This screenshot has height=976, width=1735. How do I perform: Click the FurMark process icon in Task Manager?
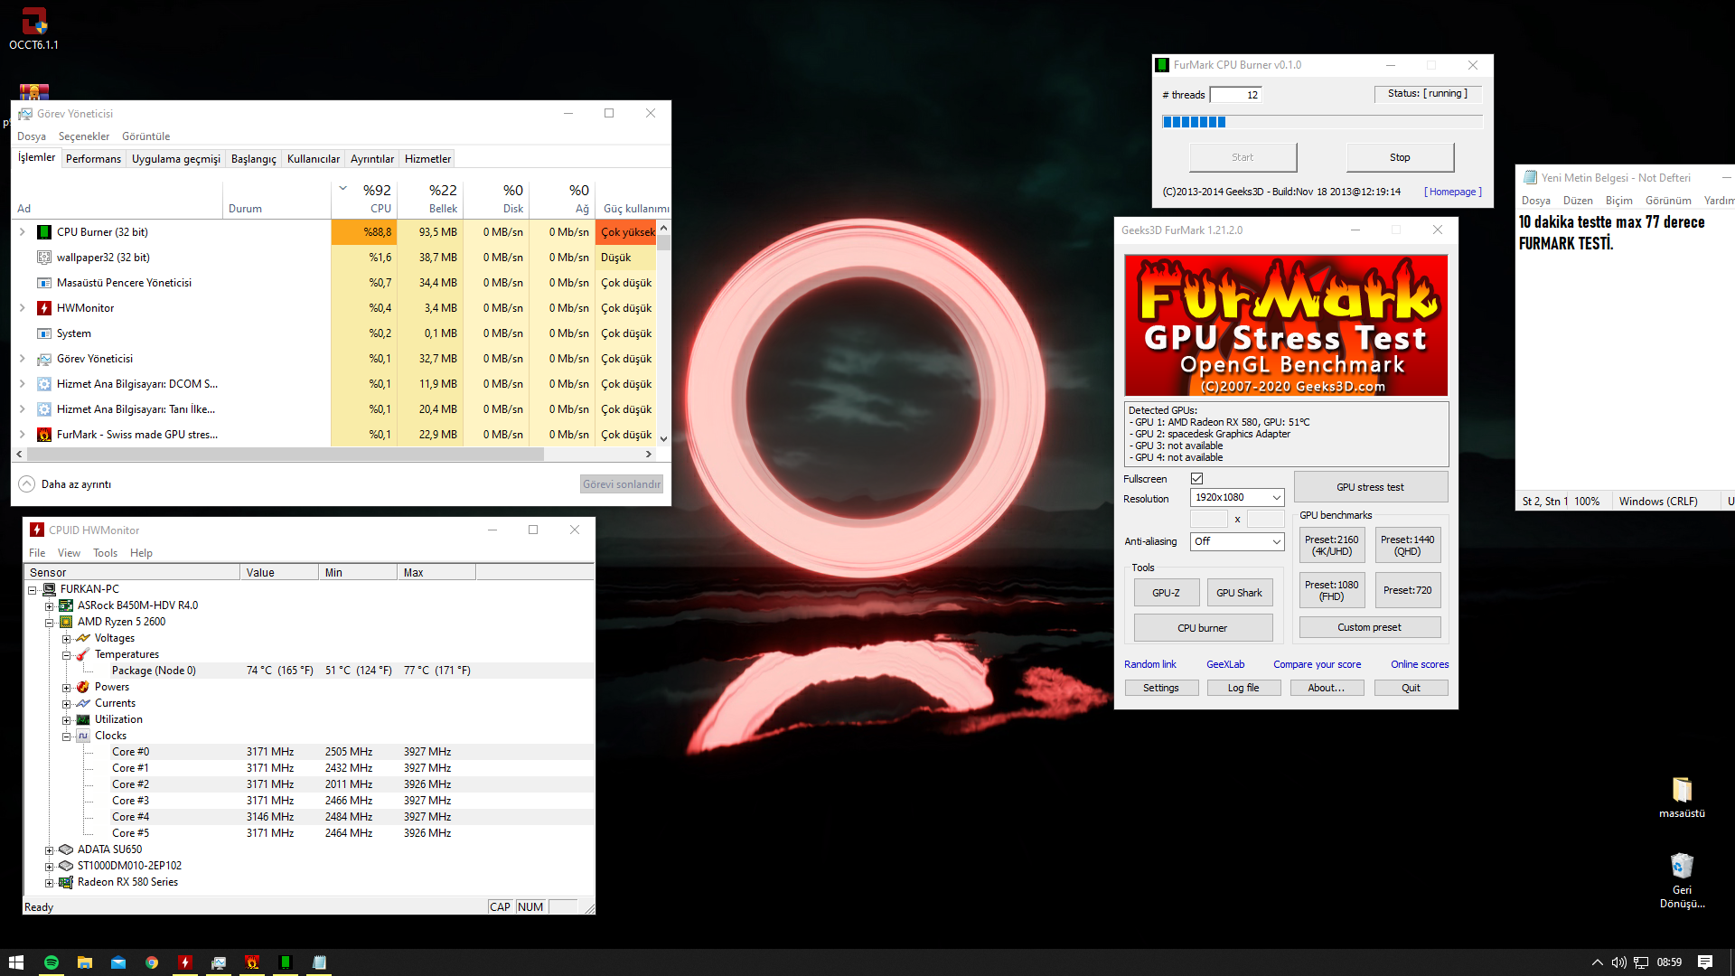(43, 435)
